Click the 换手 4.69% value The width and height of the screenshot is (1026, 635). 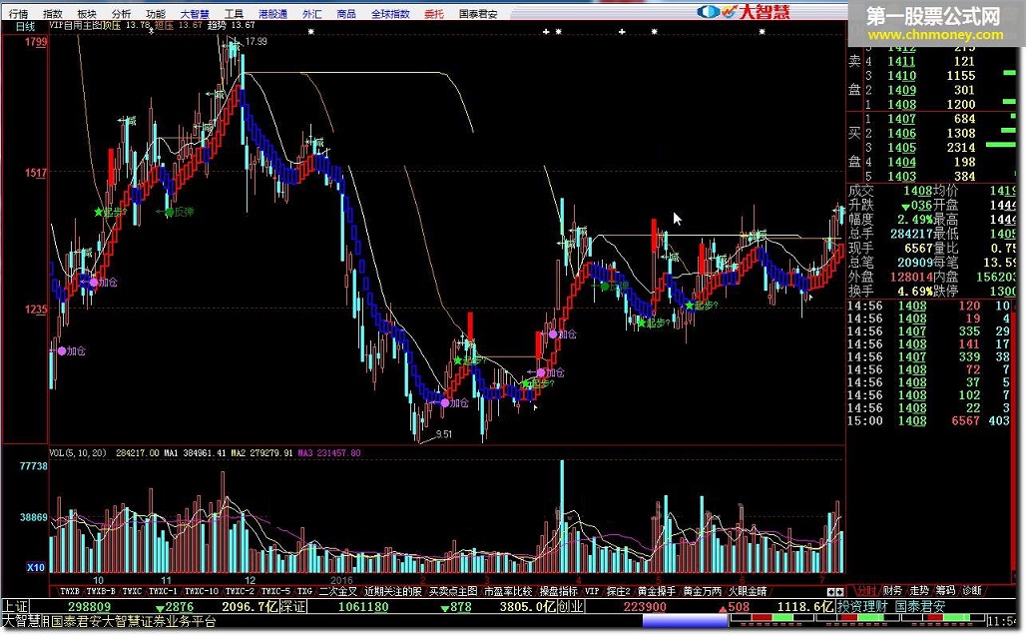[913, 291]
